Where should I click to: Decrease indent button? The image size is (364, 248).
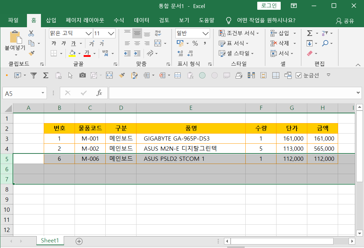pyautogui.click(x=127, y=53)
